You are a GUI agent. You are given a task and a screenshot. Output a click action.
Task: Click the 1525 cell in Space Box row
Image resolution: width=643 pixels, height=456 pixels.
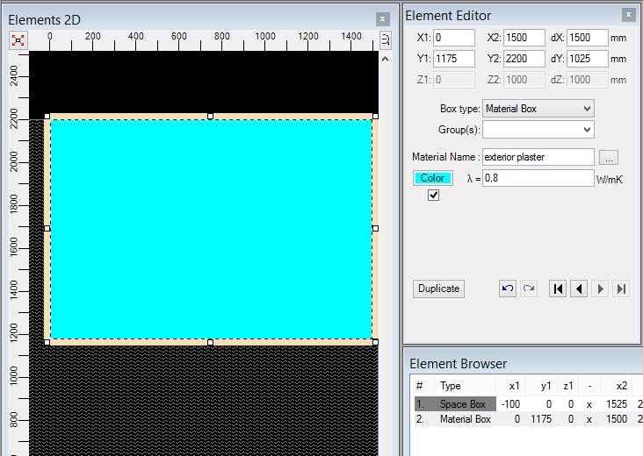tap(617, 404)
